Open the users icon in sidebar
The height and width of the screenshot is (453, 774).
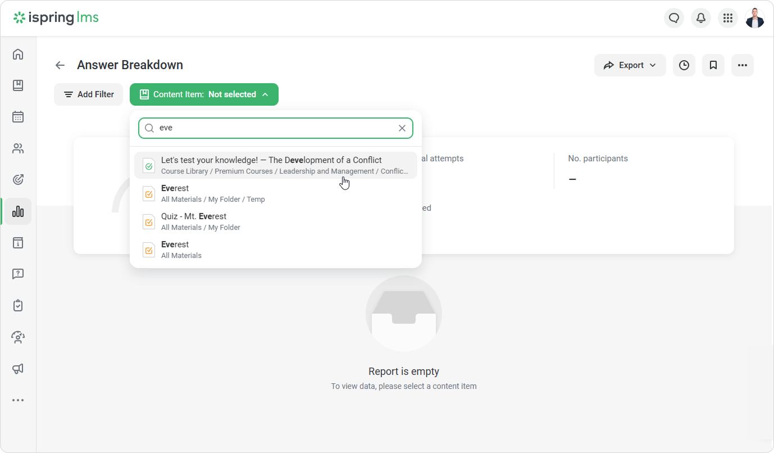18,149
